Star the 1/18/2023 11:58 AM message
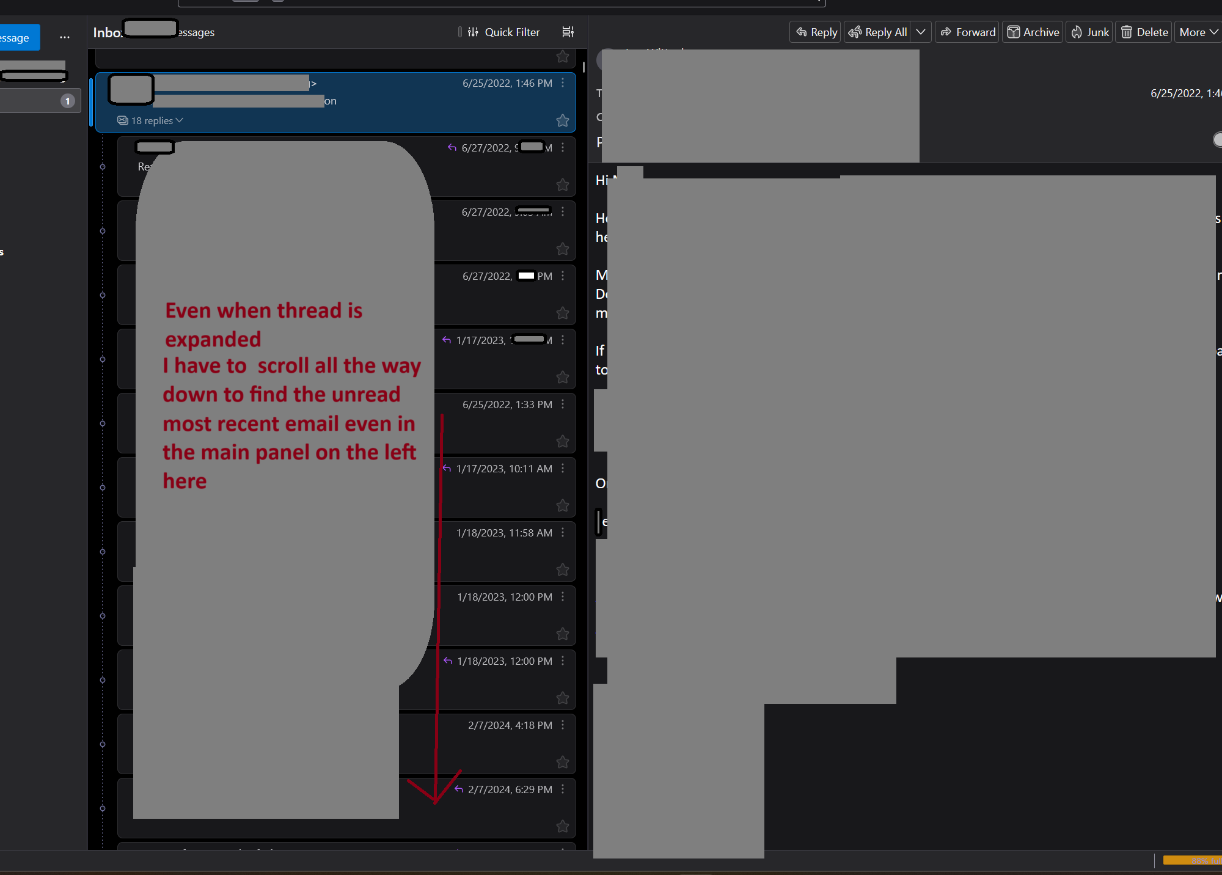This screenshot has width=1222, height=875. pyautogui.click(x=563, y=570)
